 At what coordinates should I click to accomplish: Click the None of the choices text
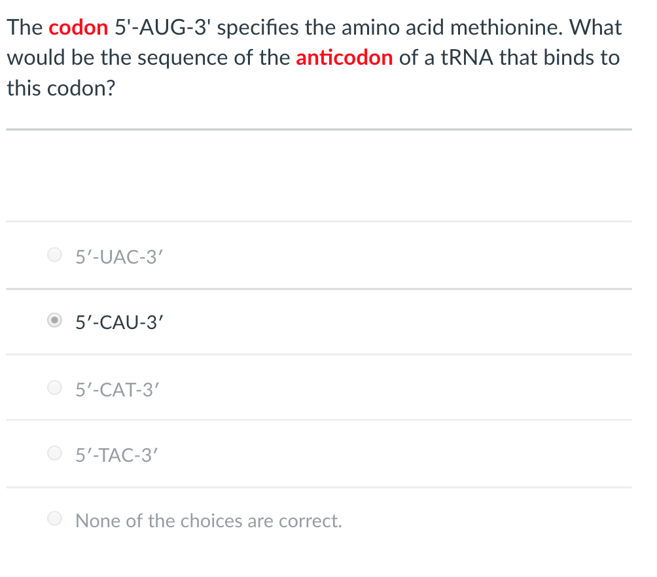pyautogui.click(x=207, y=520)
